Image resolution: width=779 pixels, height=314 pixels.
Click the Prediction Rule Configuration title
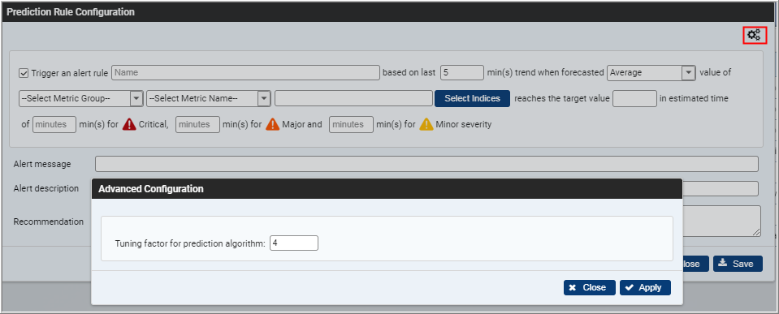[x=71, y=12]
